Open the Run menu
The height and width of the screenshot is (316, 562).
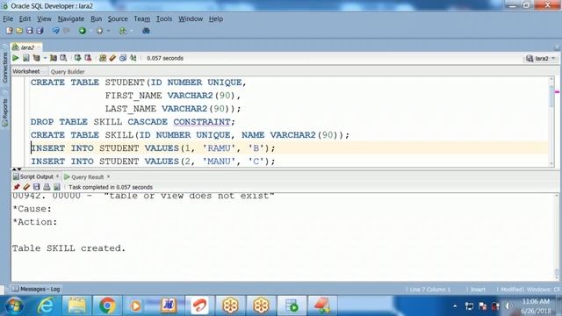[96, 18]
